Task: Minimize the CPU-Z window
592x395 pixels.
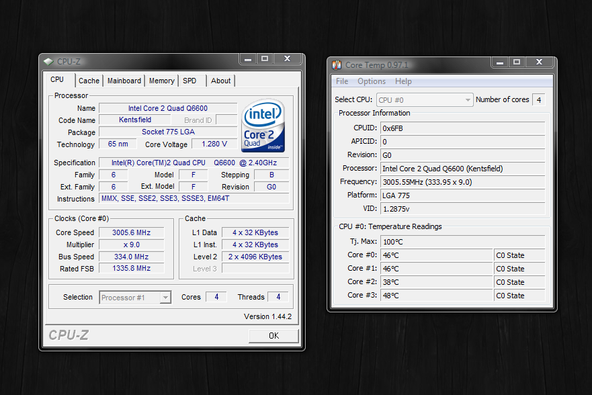Action: (248, 59)
